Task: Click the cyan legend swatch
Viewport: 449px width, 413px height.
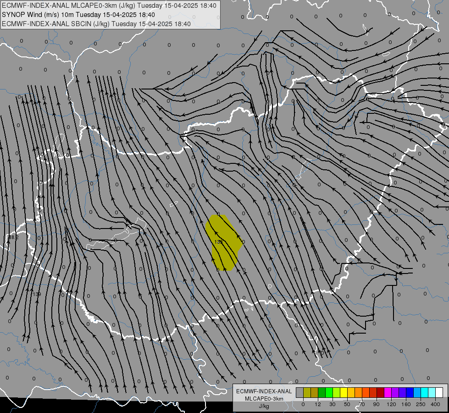Action: coord(425,392)
